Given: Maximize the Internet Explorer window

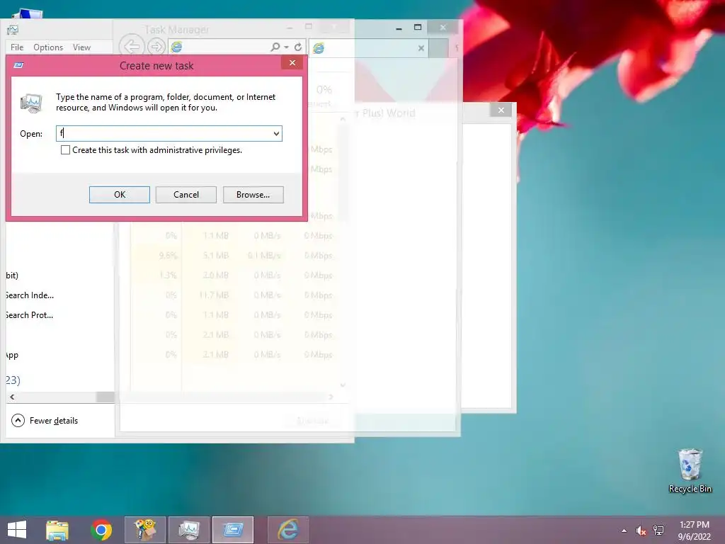Looking at the screenshot, I should point(418,28).
